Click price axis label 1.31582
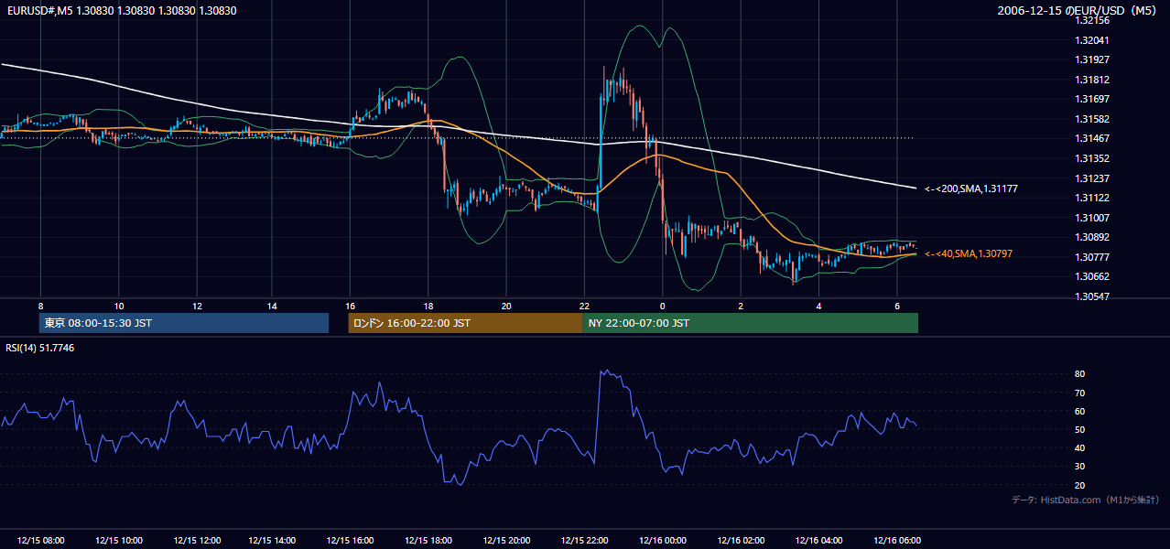 [x=1091, y=119]
